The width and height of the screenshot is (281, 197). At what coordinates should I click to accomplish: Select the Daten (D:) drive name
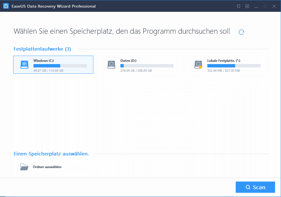(128, 60)
